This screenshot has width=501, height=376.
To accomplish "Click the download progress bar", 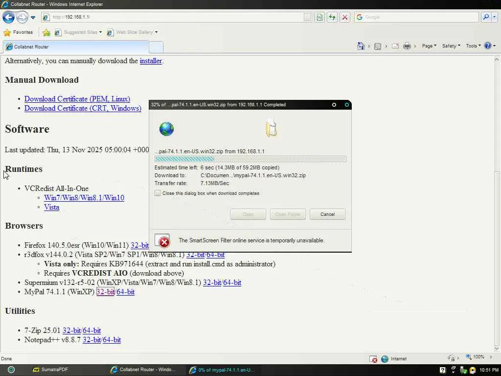I will [x=250, y=159].
